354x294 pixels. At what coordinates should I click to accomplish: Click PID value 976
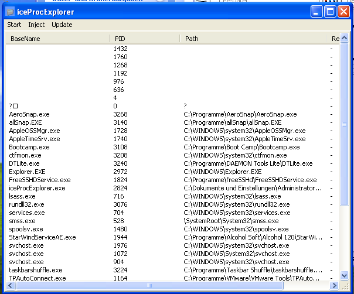118,81
